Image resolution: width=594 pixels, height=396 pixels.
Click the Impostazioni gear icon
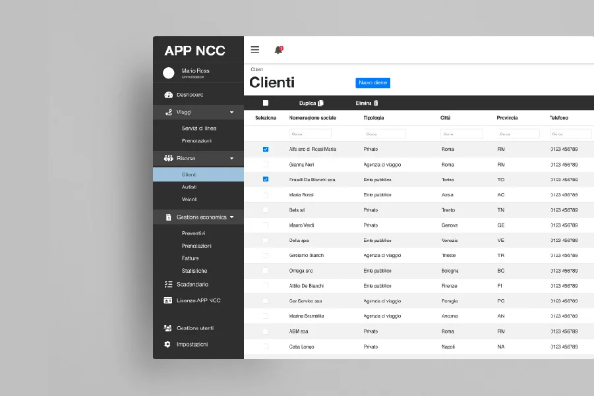point(167,345)
